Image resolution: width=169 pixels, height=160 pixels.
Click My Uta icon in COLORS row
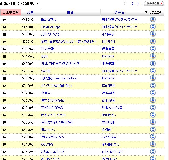[x=153, y=144]
